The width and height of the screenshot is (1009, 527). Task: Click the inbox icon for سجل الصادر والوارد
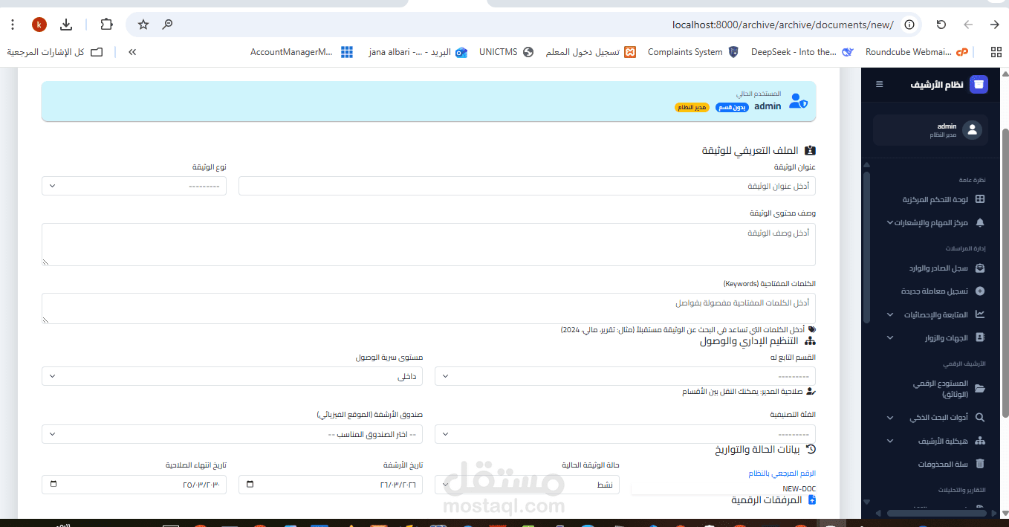[x=980, y=268]
